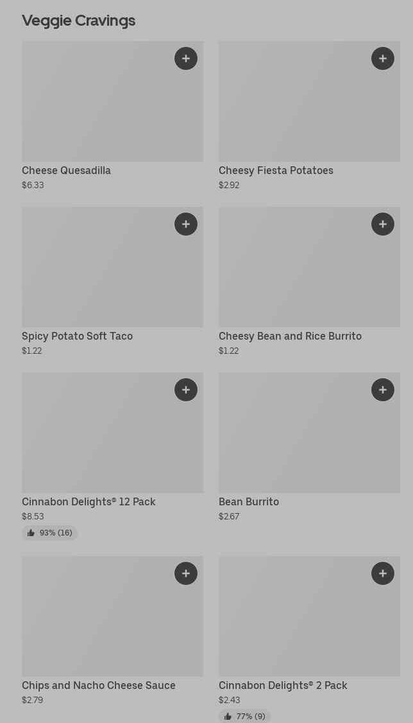Click the 77% (9) rating badge
Viewport: 413px width, 723px height.
[x=245, y=716]
